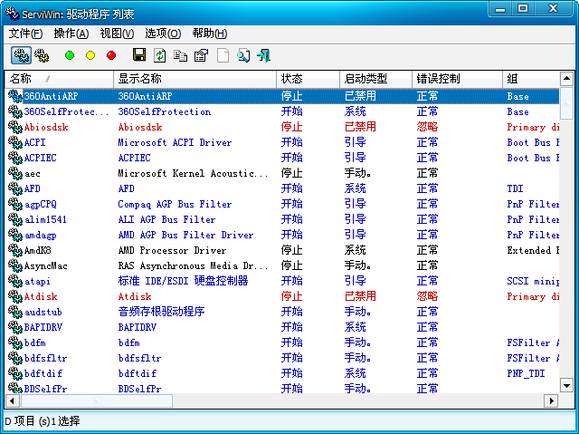579x434 pixels.
Task: Open the 文件(F) menu
Action: point(25,34)
